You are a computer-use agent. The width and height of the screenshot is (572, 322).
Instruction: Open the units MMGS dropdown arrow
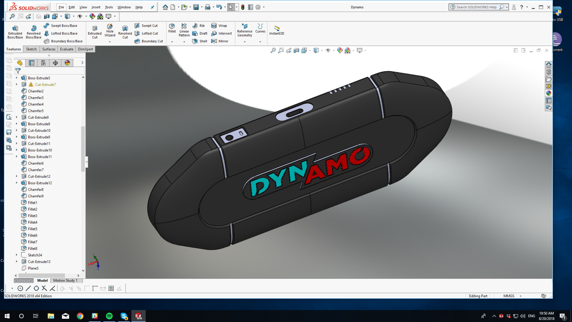tap(521, 296)
